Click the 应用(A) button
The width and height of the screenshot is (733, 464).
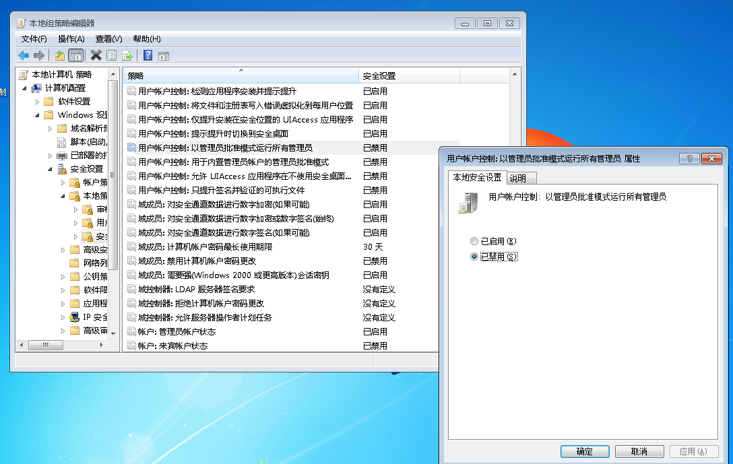point(693,451)
